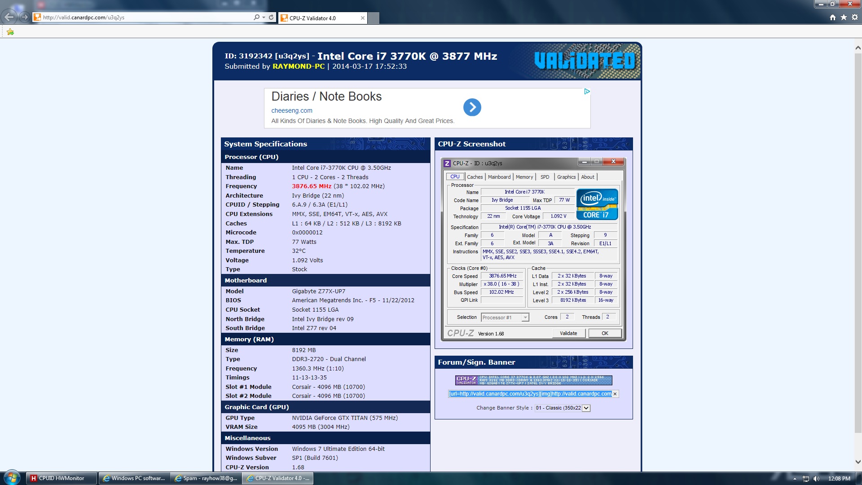Click the blue arrow button in the ad
Image resolution: width=862 pixels, height=485 pixels.
click(x=472, y=107)
